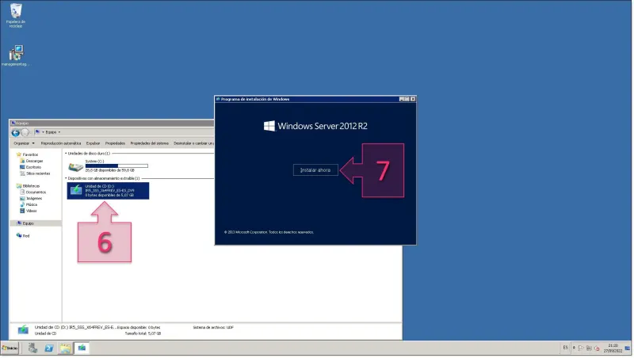Collapse the removable storage devices group

coord(66,178)
